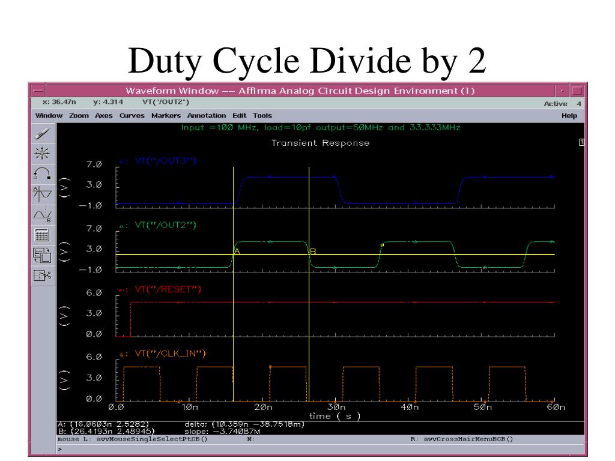Image resolution: width=615 pixels, height=461 pixels.
Task: Open the Curves menu
Action: pos(132,116)
